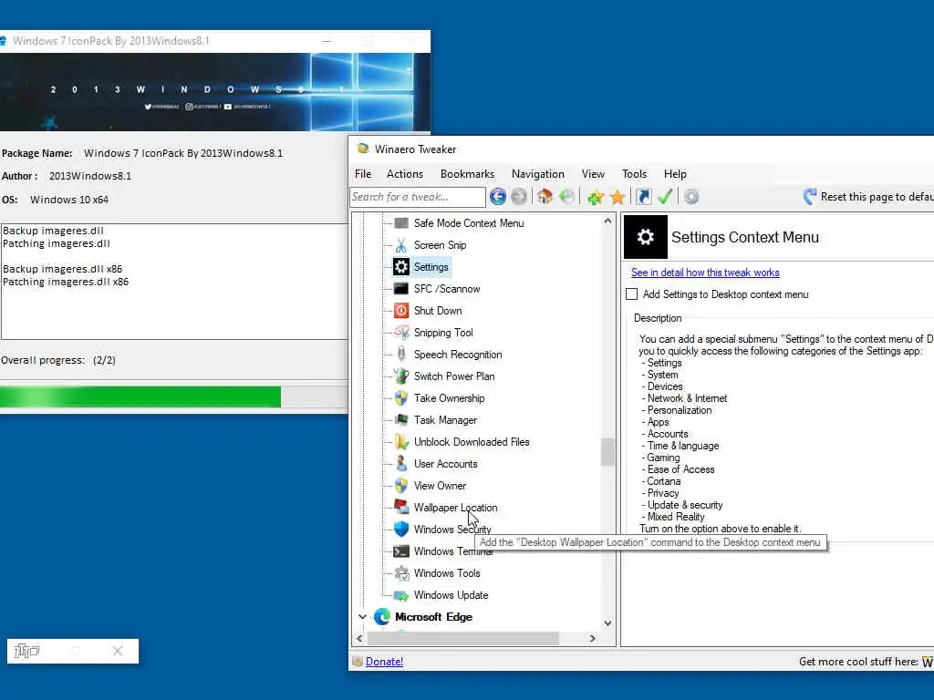Click the Back navigation arrow icon

[x=497, y=197]
